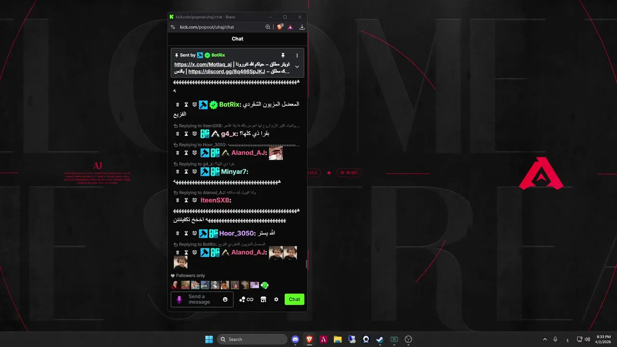Open the pinned message three-dot menu

[x=297, y=55]
